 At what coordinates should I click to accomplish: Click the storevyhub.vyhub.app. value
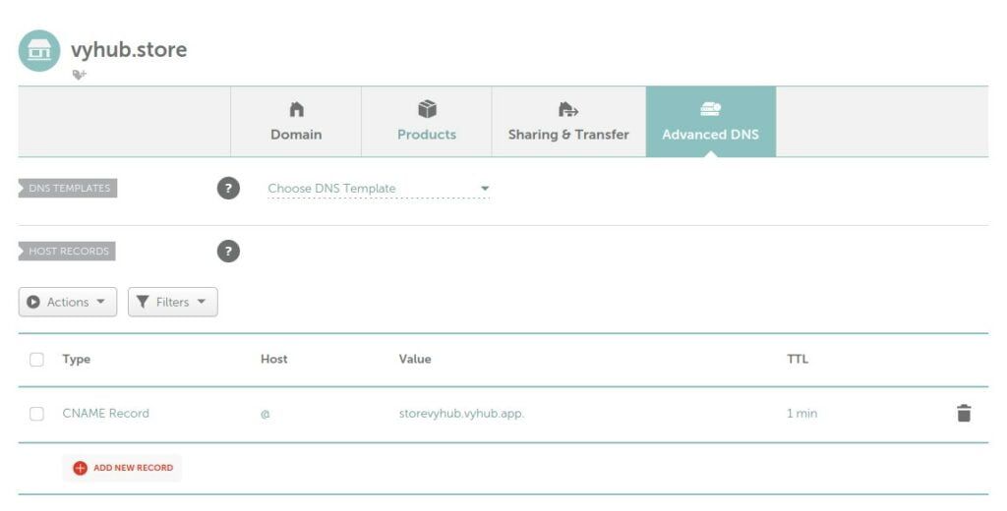(x=461, y=414)
